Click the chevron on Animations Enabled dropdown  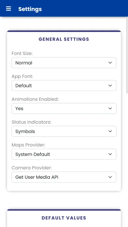[x=110, y=108]
